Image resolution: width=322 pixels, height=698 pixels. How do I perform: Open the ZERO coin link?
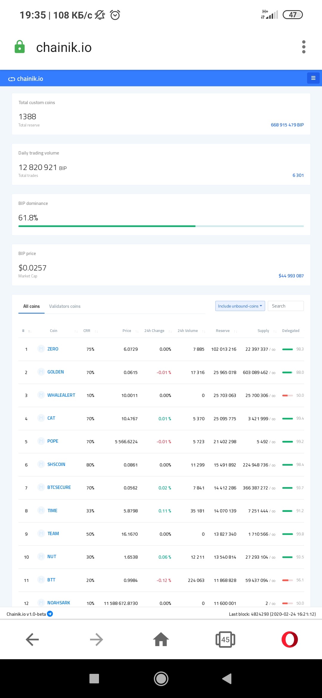53,349
